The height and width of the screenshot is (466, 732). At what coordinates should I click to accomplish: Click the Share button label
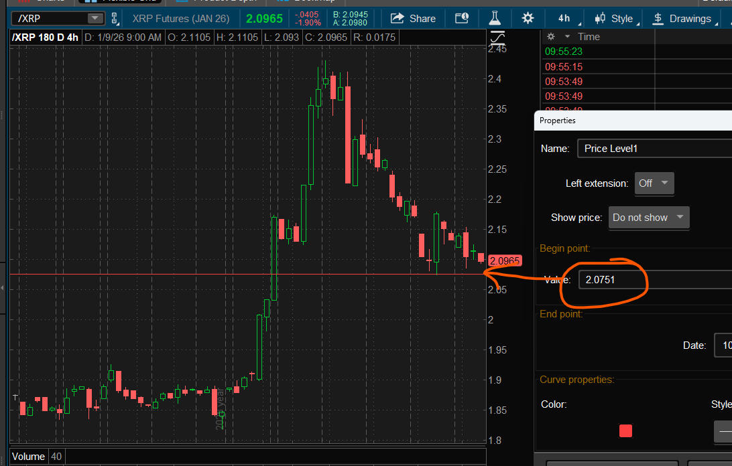coord(422,19)
